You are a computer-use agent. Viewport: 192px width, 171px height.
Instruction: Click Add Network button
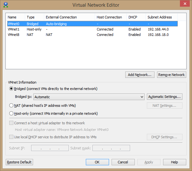click(x=140, y=75)
